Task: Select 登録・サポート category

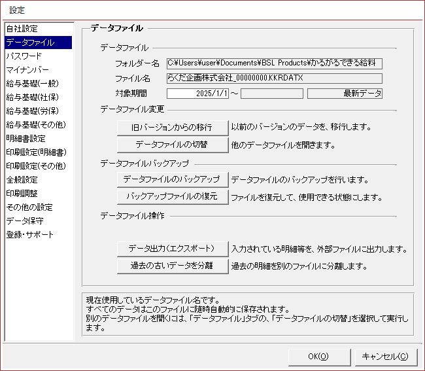Action: coord(30,235)
